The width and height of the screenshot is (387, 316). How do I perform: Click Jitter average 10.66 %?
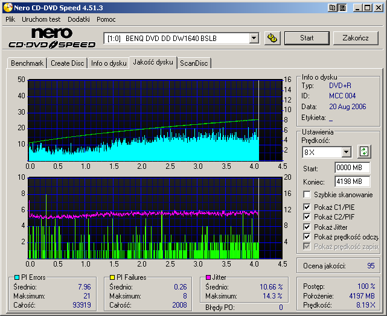[x=271, y=287]
